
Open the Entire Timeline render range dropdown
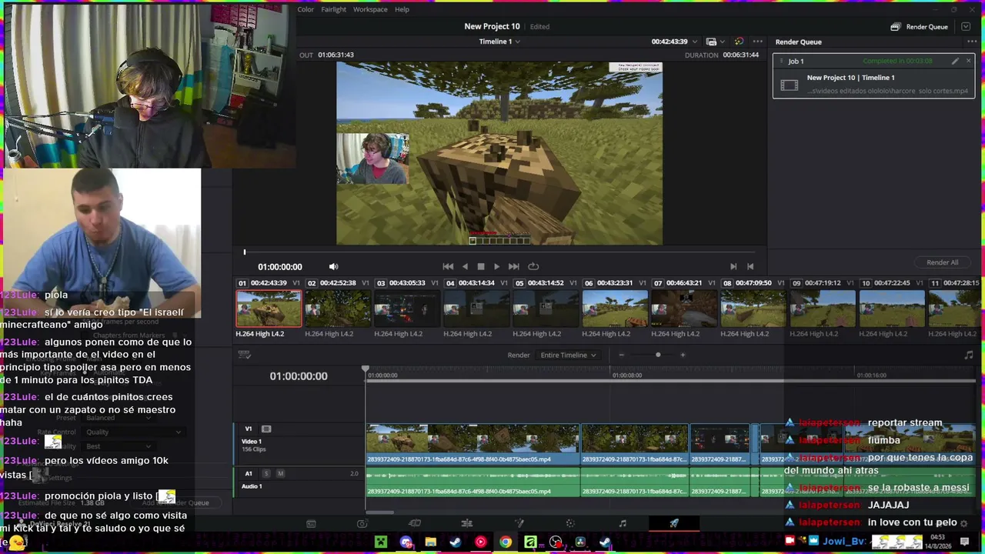(568, 355)
